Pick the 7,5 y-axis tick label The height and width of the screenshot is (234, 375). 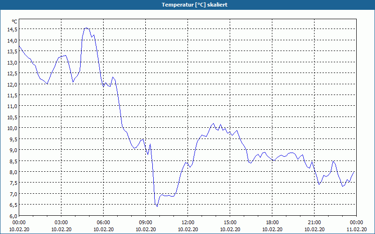coord(14,183)
